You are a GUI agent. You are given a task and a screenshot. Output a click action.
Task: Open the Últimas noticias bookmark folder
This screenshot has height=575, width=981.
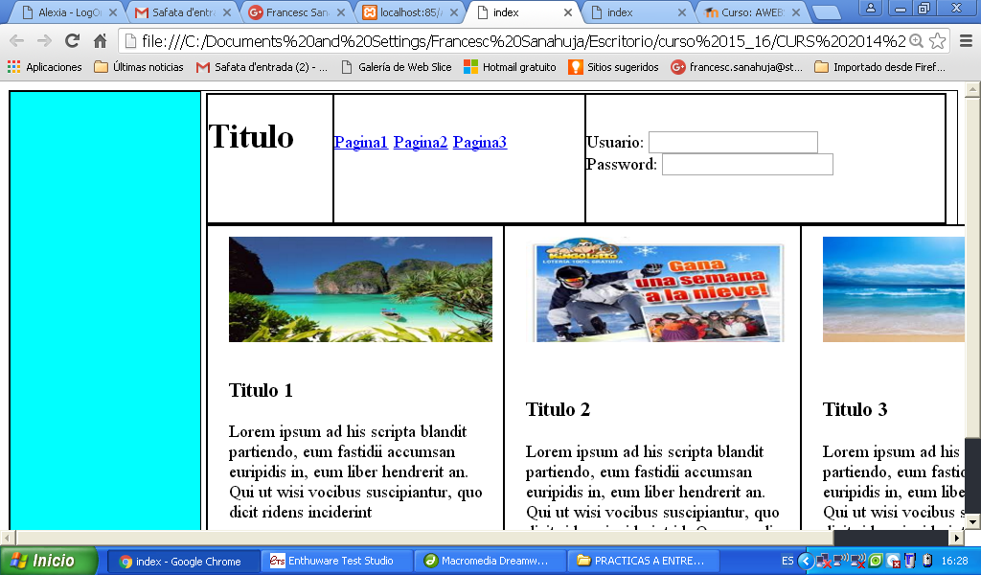[x=139, y=67]
